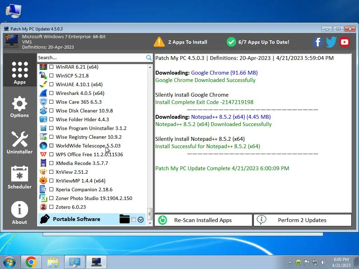
Task: Click the taskbar clock showing 6:00 PM
Action: (x=341, y=262)
